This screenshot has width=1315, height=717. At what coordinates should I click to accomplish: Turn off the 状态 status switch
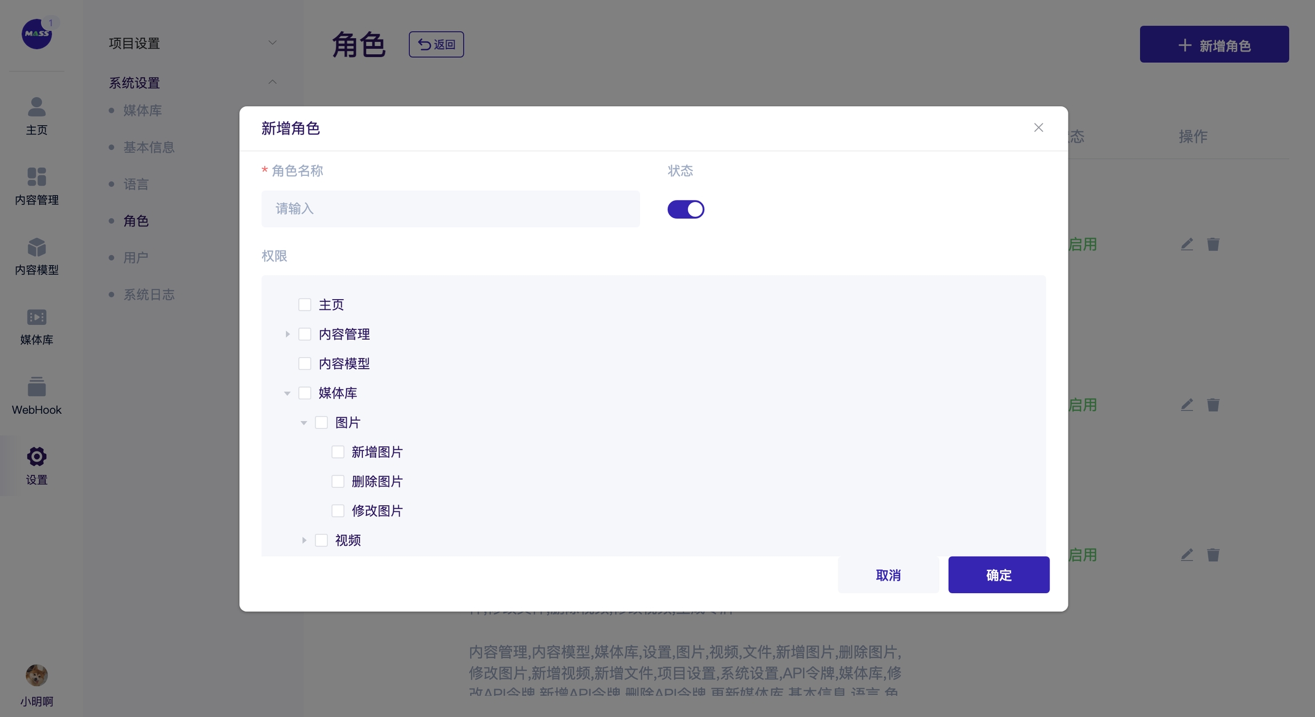(x=685, y=210)
